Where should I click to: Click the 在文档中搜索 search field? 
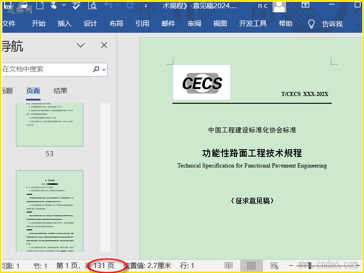pyautogui.click(x=46, y=69)
